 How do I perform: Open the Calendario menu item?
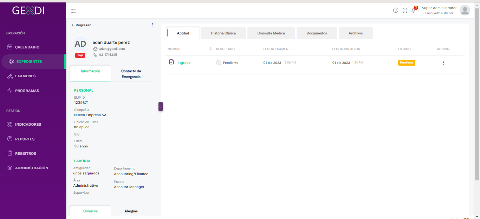pos(27,47)
